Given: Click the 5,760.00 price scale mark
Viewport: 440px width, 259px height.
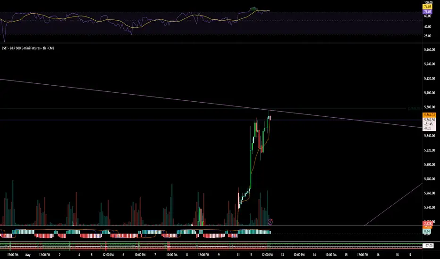Looking at the screenshot, I should [x=429, y=193].
